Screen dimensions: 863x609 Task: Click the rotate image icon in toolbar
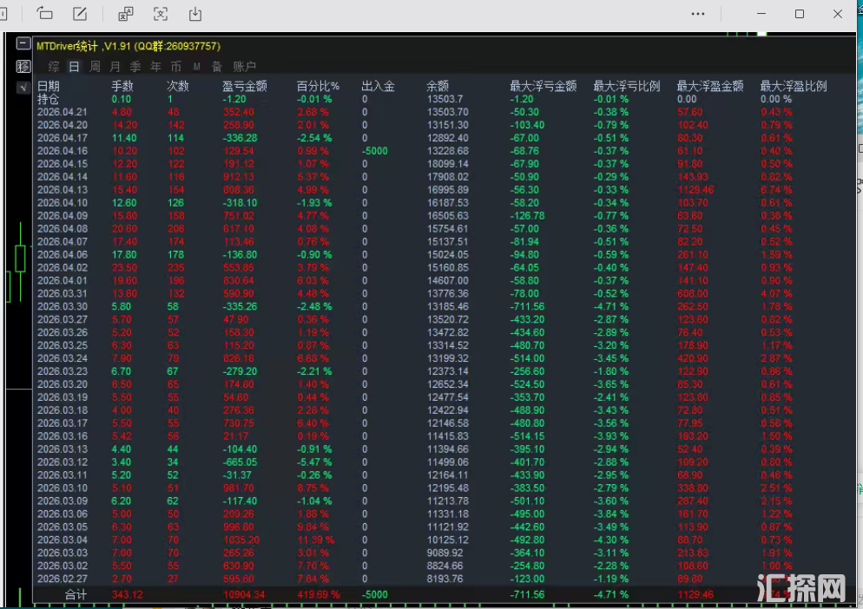(x=44, y=14)
